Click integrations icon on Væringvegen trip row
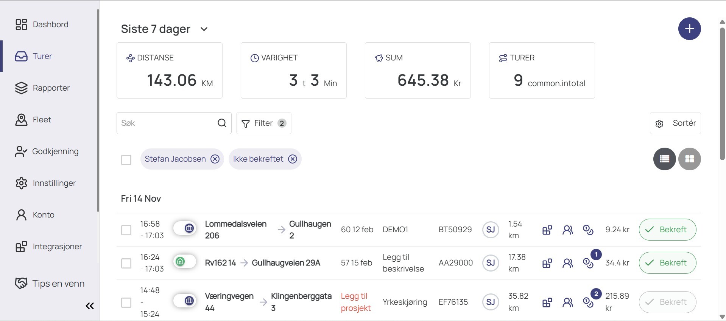The image size is (726, 321). click(547, 302)
